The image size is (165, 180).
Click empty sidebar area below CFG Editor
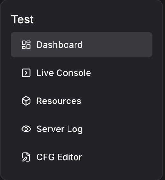pyautogui.click(x=82, y=175)
